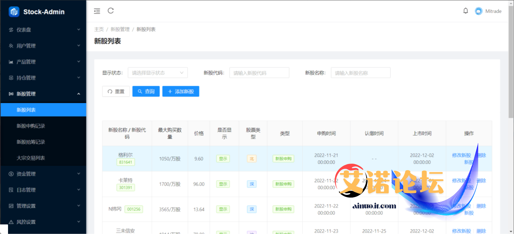Viewport: 514px width, 234px height.
Task: Click stock code tag 831641
Action: (x=125, y=162)
